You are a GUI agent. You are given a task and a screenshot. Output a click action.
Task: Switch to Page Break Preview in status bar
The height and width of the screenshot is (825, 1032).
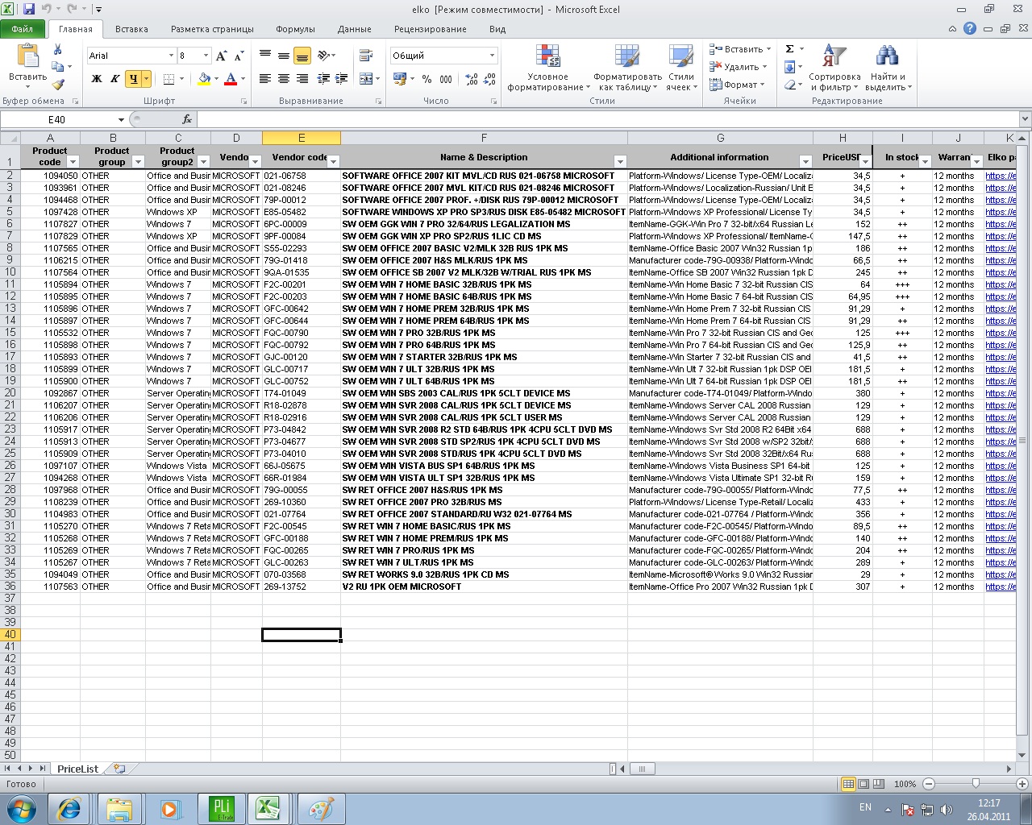click(x=878, y=784)
